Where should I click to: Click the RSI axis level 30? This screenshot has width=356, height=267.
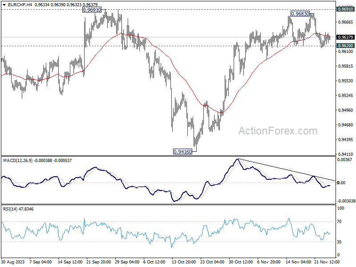(339, 242)
